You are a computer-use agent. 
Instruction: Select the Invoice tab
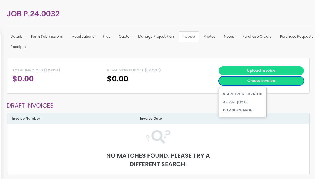point(189,37)
